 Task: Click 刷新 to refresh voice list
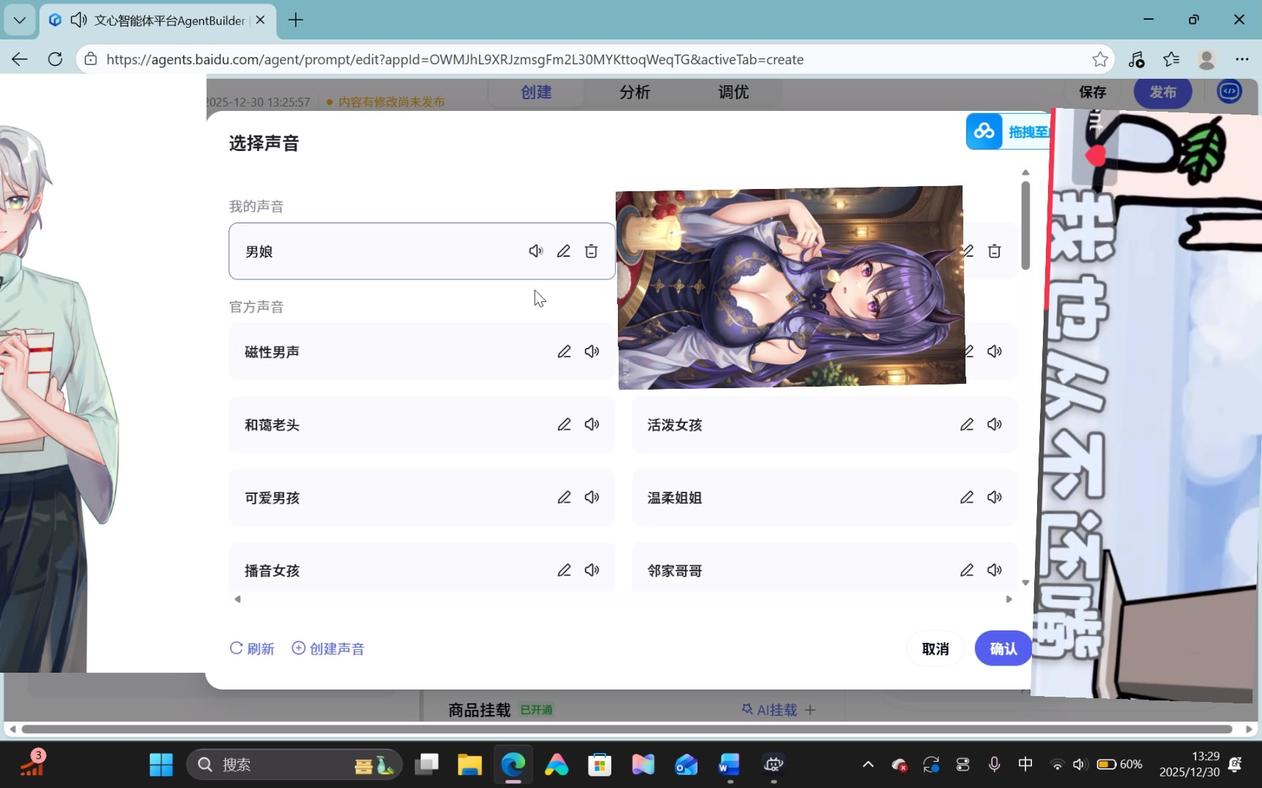click(x=252, y=649)
